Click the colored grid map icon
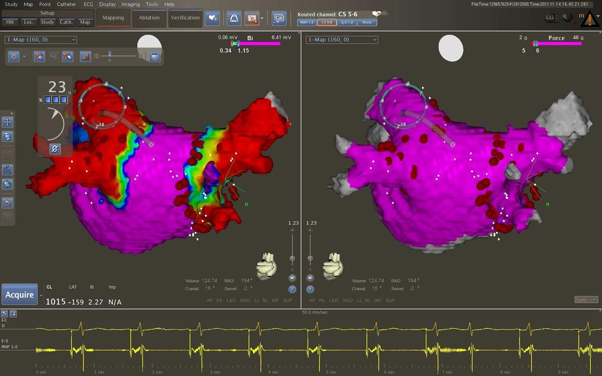 click(x=85, y=56)
